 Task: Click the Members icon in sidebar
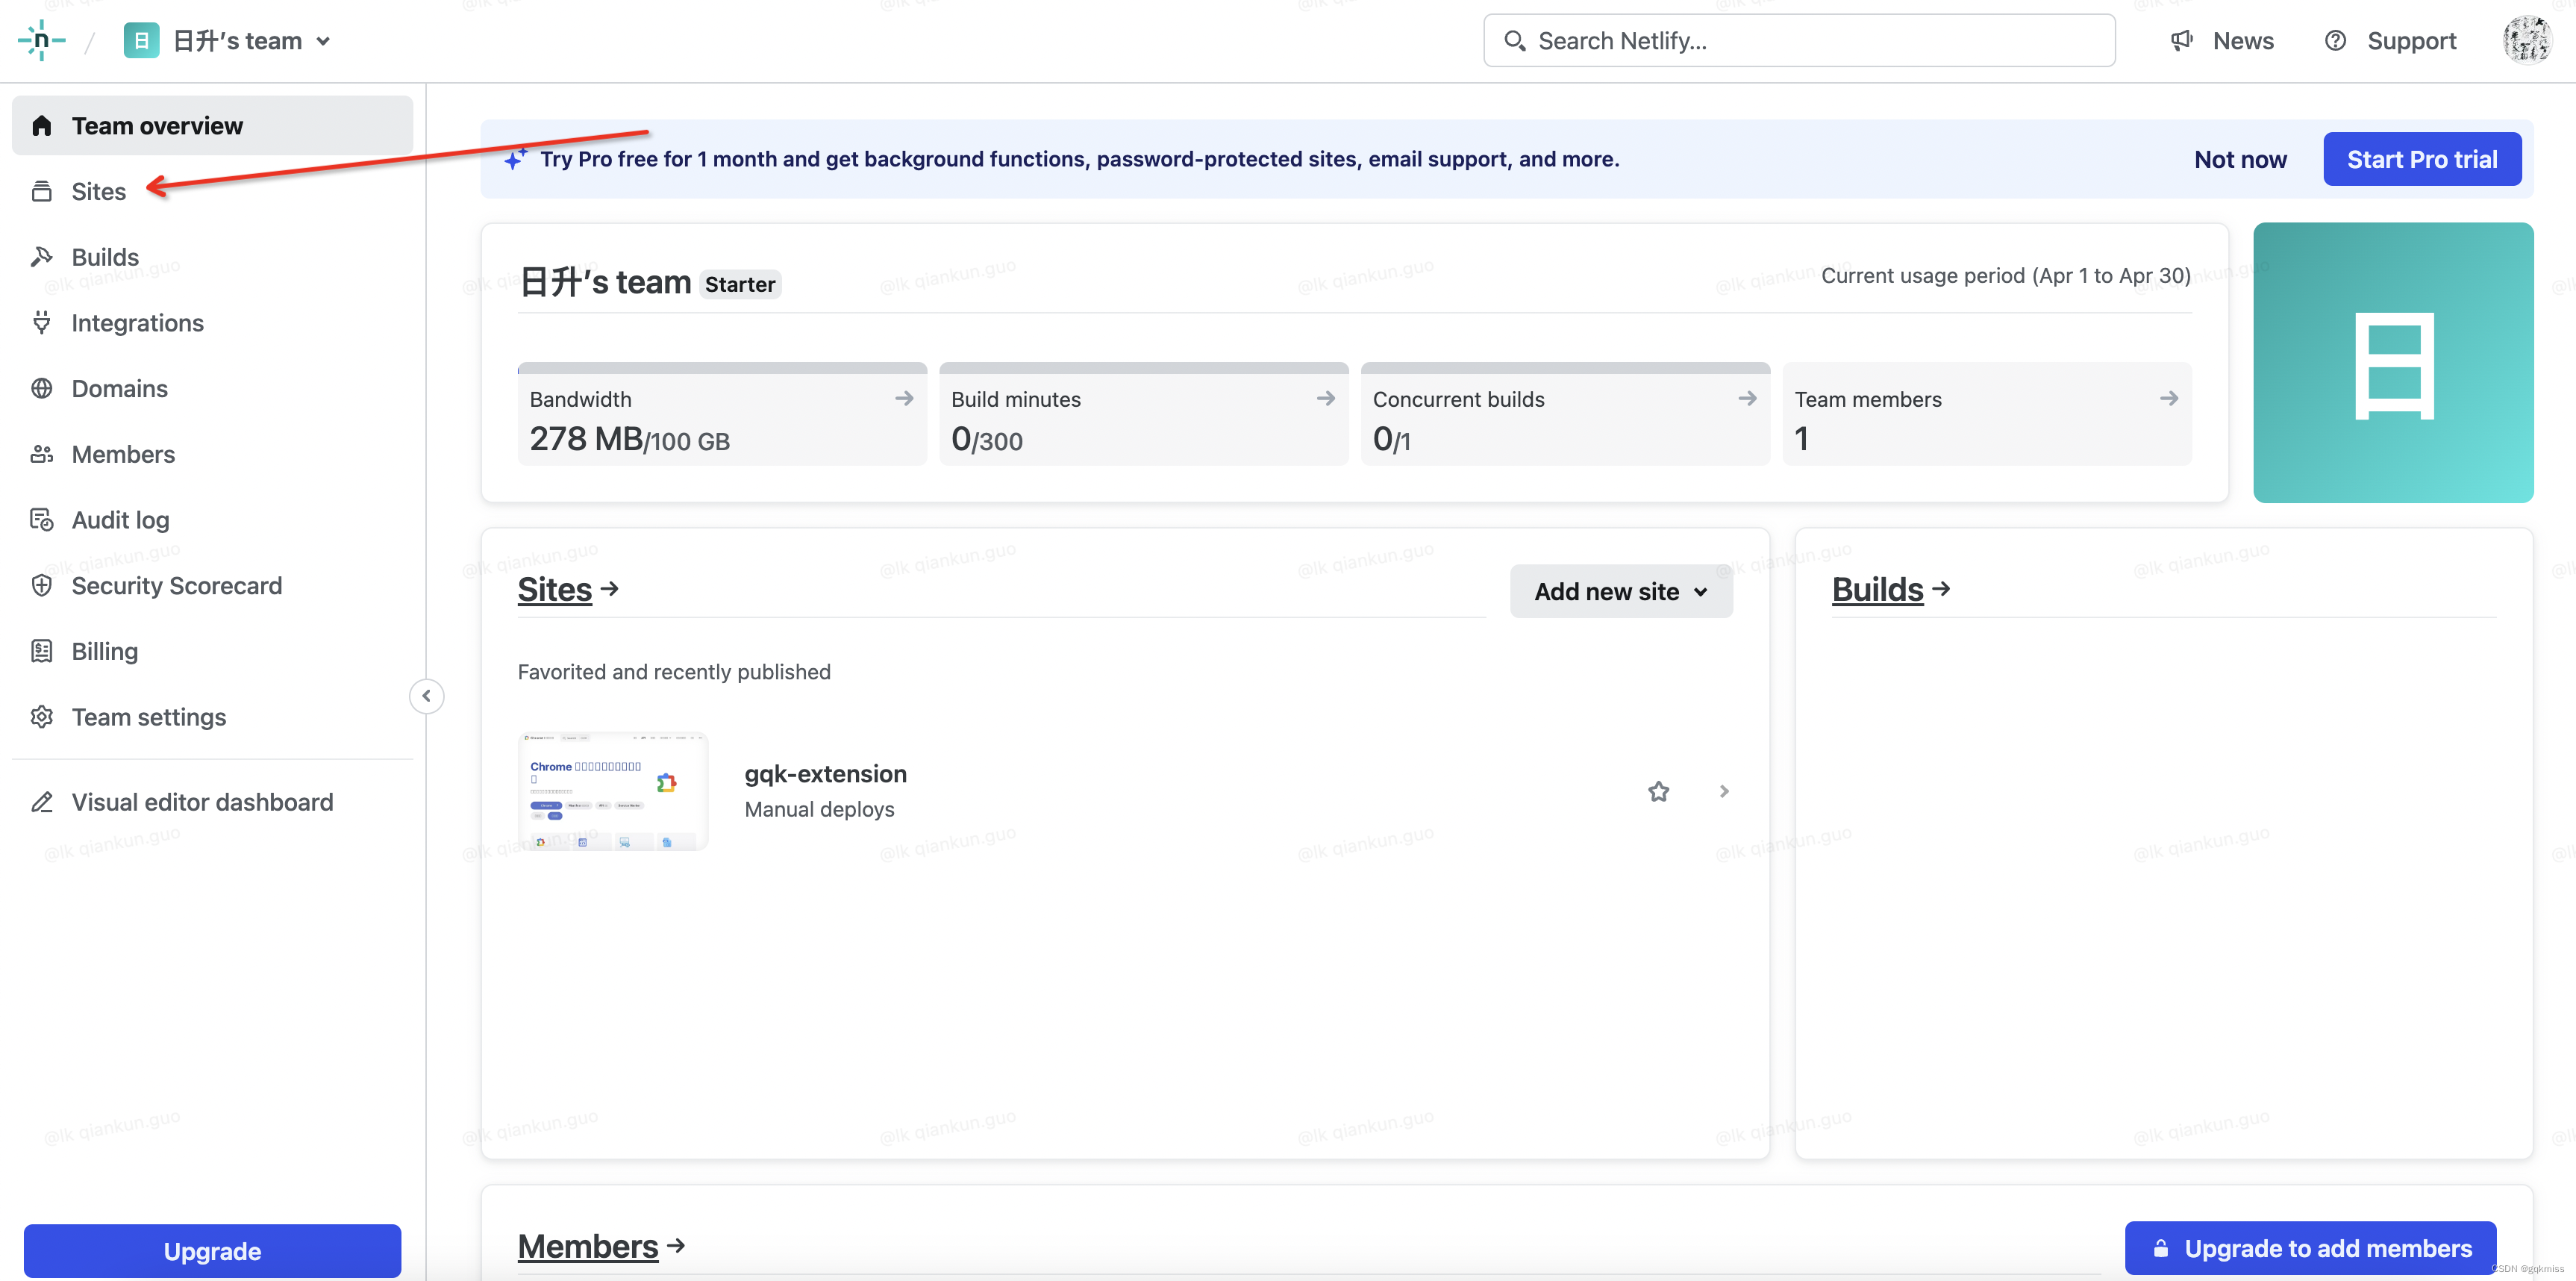[x=43, y=454]
